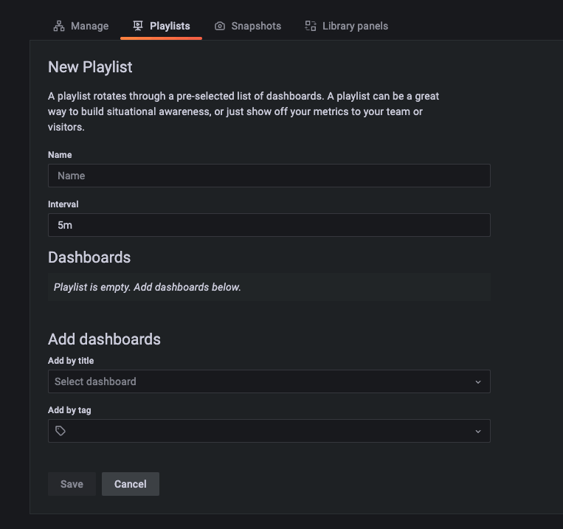Focus the playlist Name input field
The height and width of the screenshot is (529, 563).
pyautogui.click(x=269, y=176)
